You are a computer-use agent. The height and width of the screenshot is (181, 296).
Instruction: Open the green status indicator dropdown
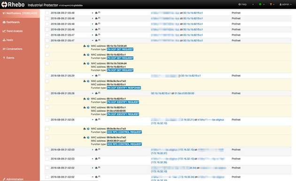[261, 4]
